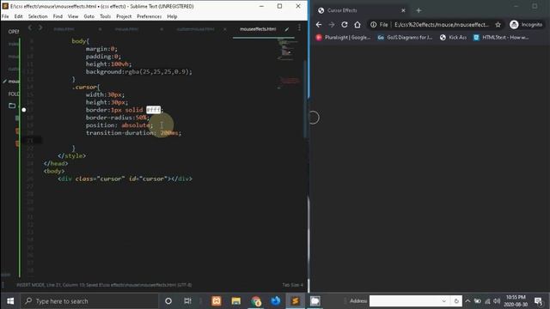The image size is (550, 309).
Task: Open Sublime Text taskbar icon
Action: point(296,301)
